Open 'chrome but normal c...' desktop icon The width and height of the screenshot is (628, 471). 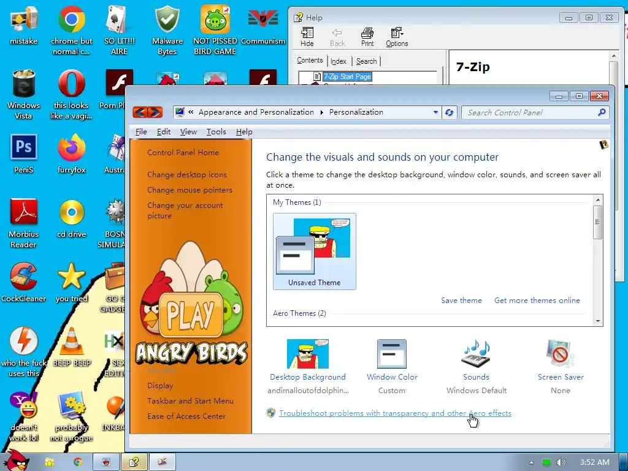point(71,29)
